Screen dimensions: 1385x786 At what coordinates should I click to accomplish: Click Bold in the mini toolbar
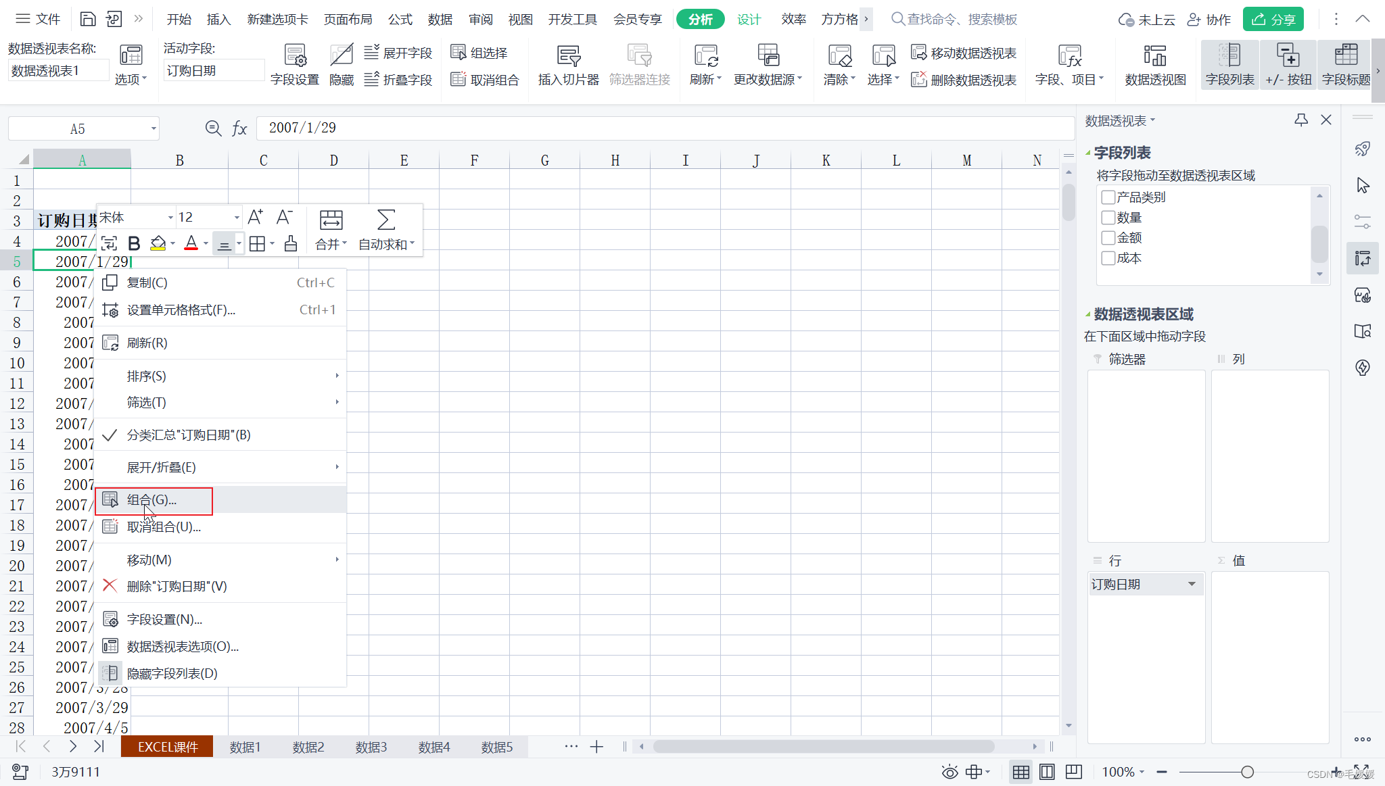pos(134,243)
